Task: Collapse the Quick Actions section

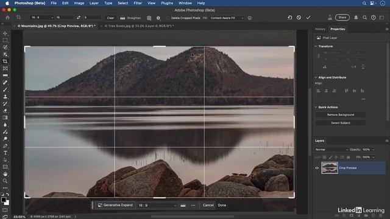Action: pos(316,107)
